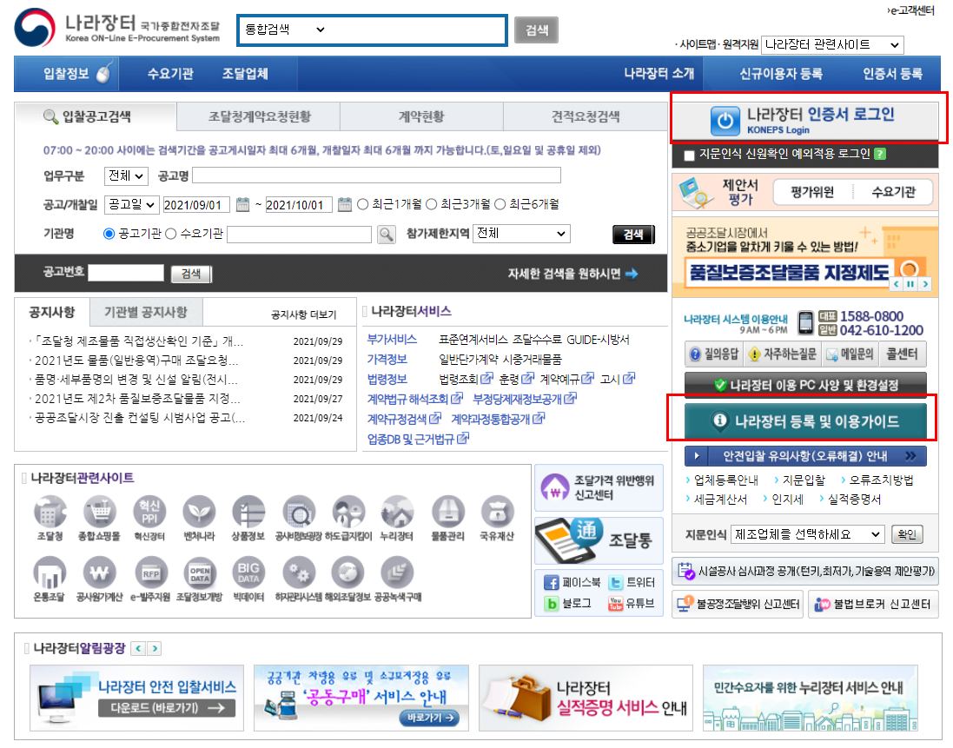The image size is (953, 748).
Task: Open the 나라장터 관련사이트 dropdown
Action: [x=832, y=45]
